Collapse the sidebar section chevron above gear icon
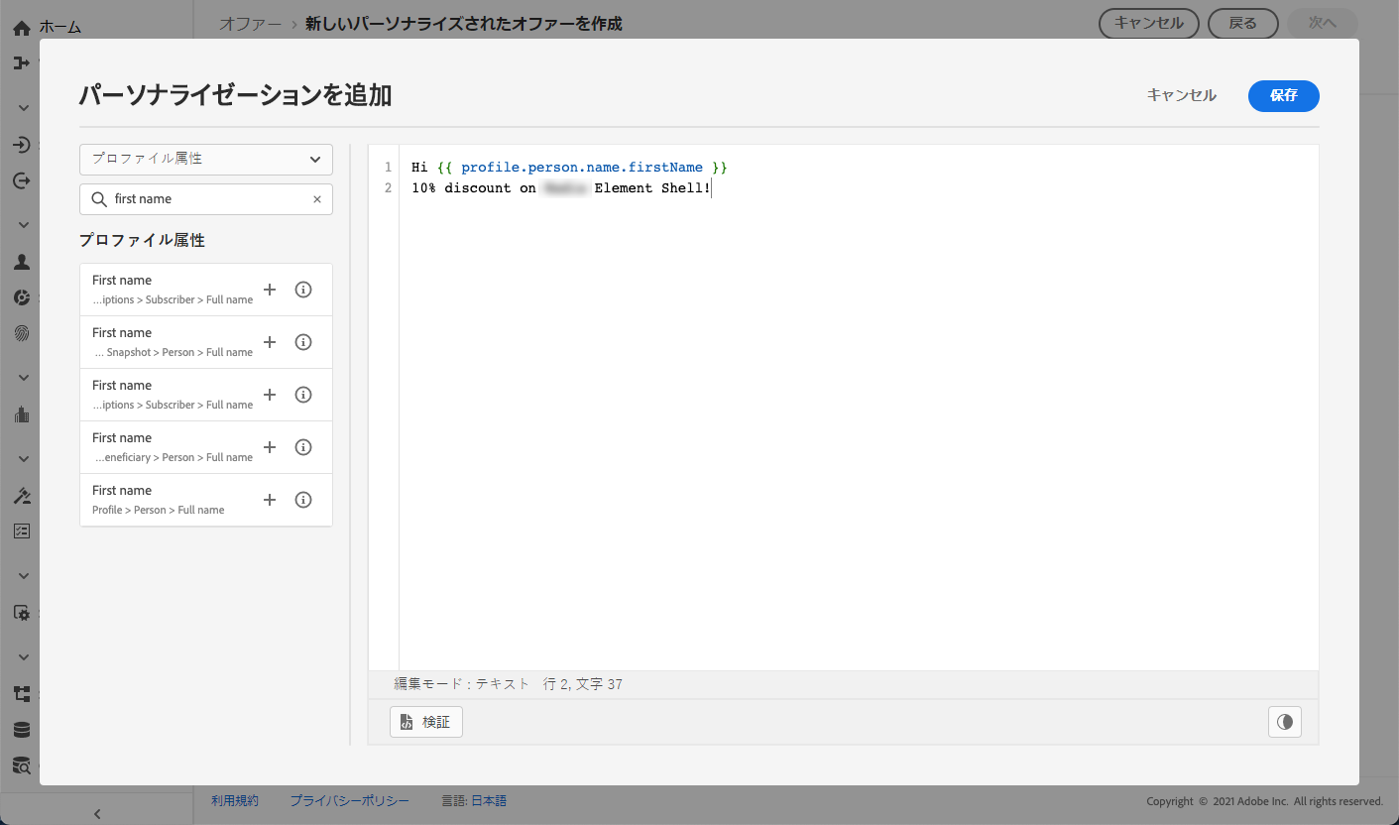Screen dimensions: 1399x825 [24, 575]
